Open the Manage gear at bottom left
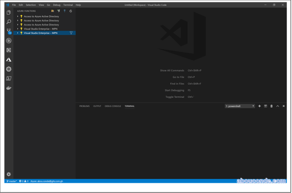The width and height of the screenshot is (292, 193). click(x=9, y=174)
